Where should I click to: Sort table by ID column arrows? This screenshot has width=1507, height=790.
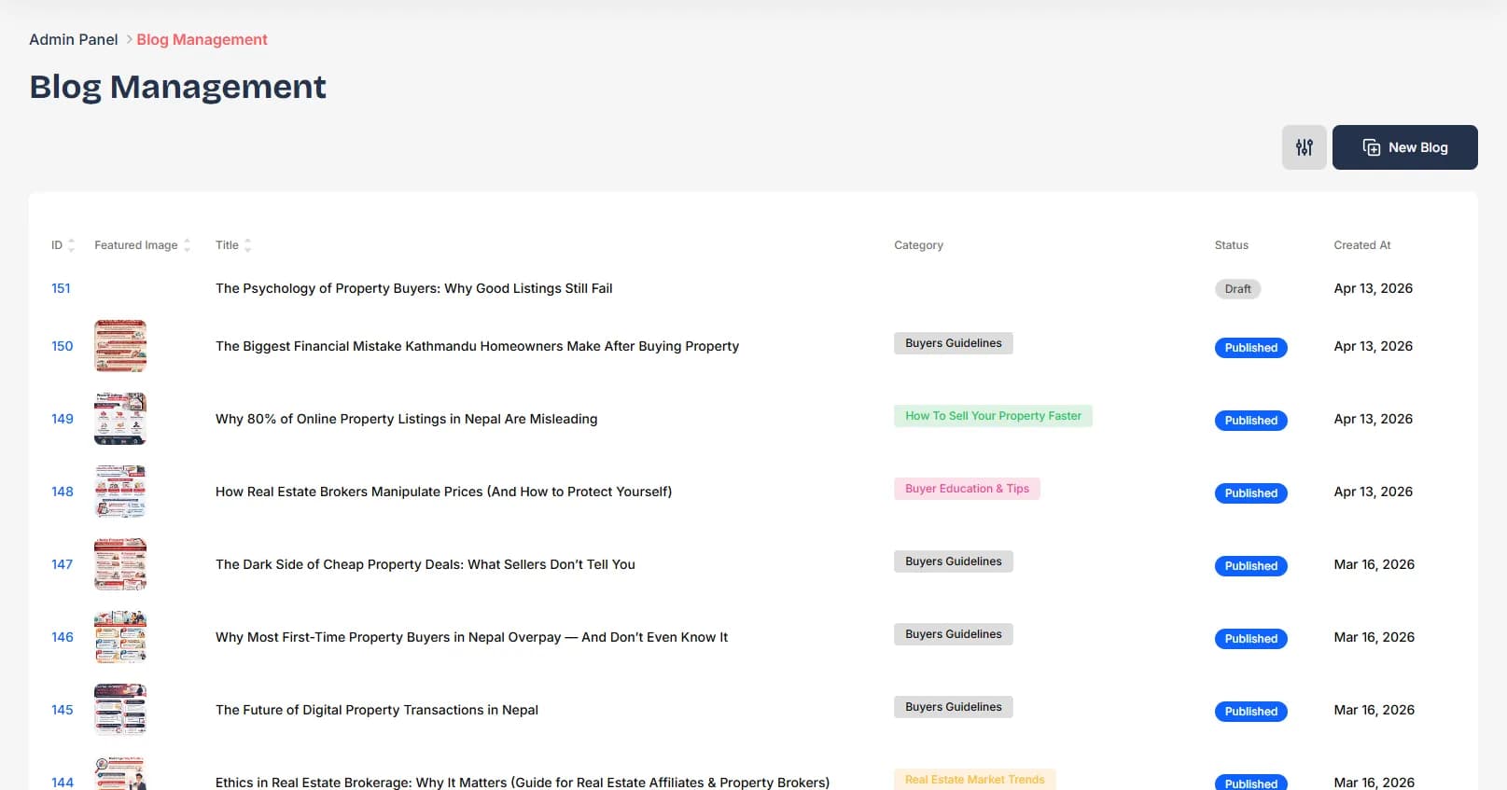click(71, 245)
